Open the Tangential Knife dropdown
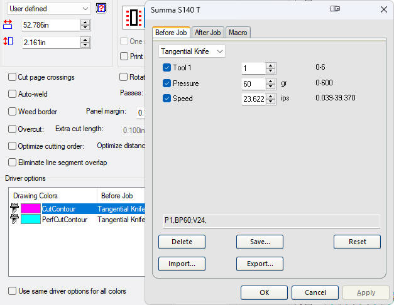The width and height of the screenshot is (394, 305). (x=192, y=51)
